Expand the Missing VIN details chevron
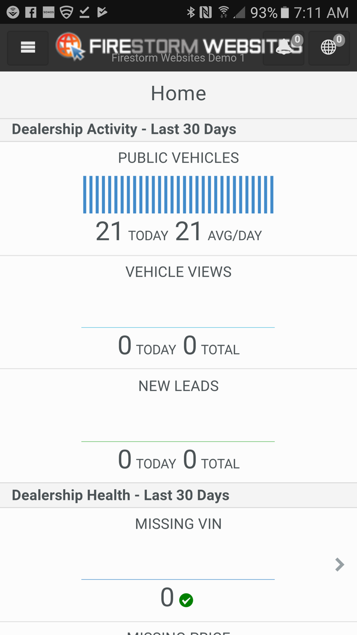Image resolution: width=357 pixels, height=635 pixels. 339,565
